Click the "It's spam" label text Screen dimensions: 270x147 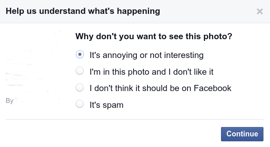(107, 105)
